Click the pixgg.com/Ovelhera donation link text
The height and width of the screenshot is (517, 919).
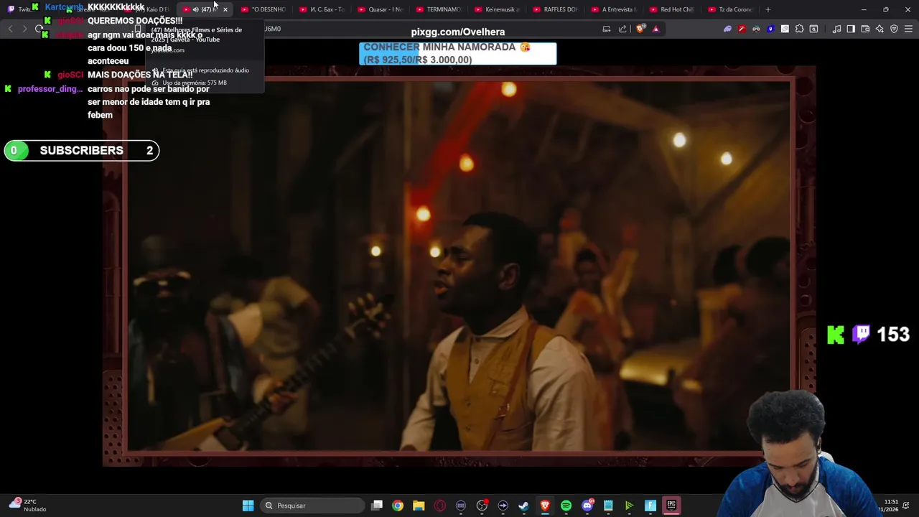pyautogui.click(x=458, y=32)
